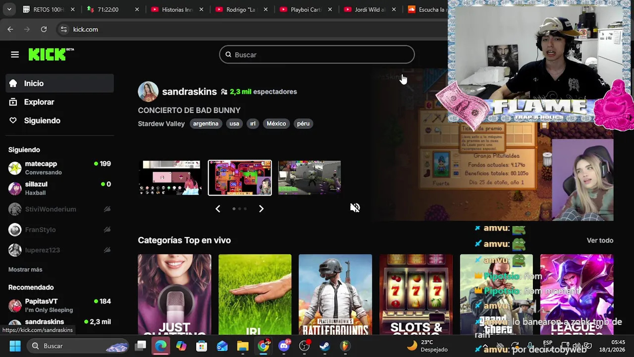Open File Explorer from the taskbar
The image size is (634, 357).
pos(243,346)
